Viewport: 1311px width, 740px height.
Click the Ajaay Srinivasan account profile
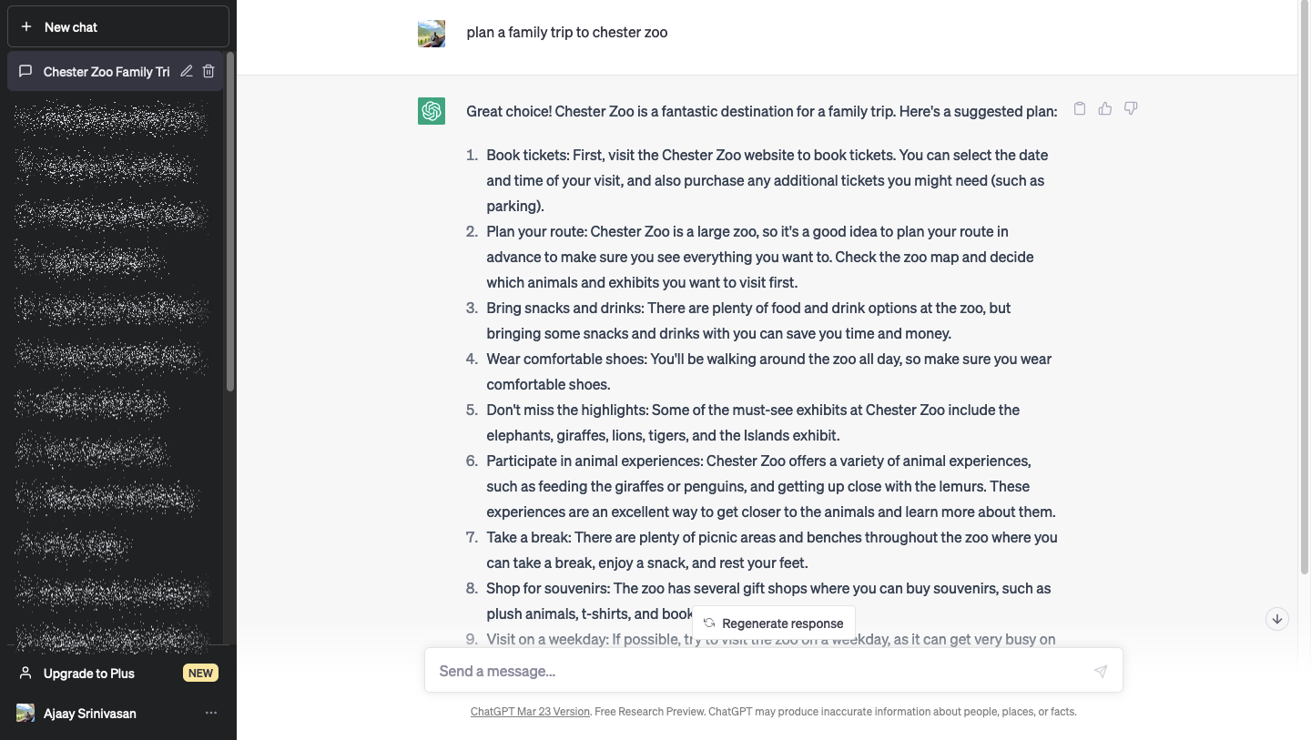(x=89, y=714)
